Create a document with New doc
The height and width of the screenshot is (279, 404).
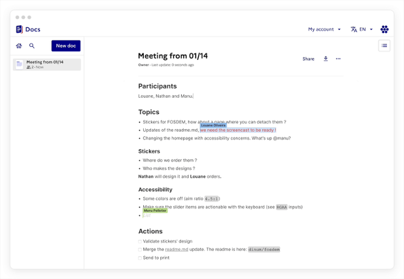[x=66, y=46]
